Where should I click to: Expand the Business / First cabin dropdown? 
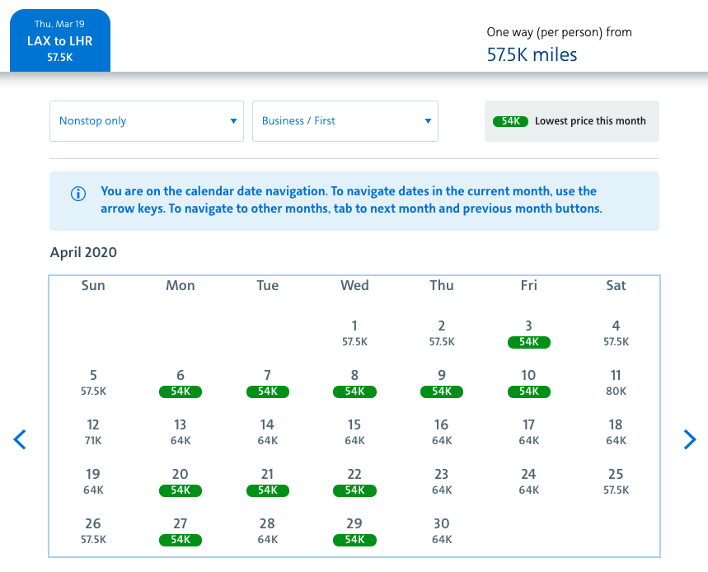click(345, 121)
